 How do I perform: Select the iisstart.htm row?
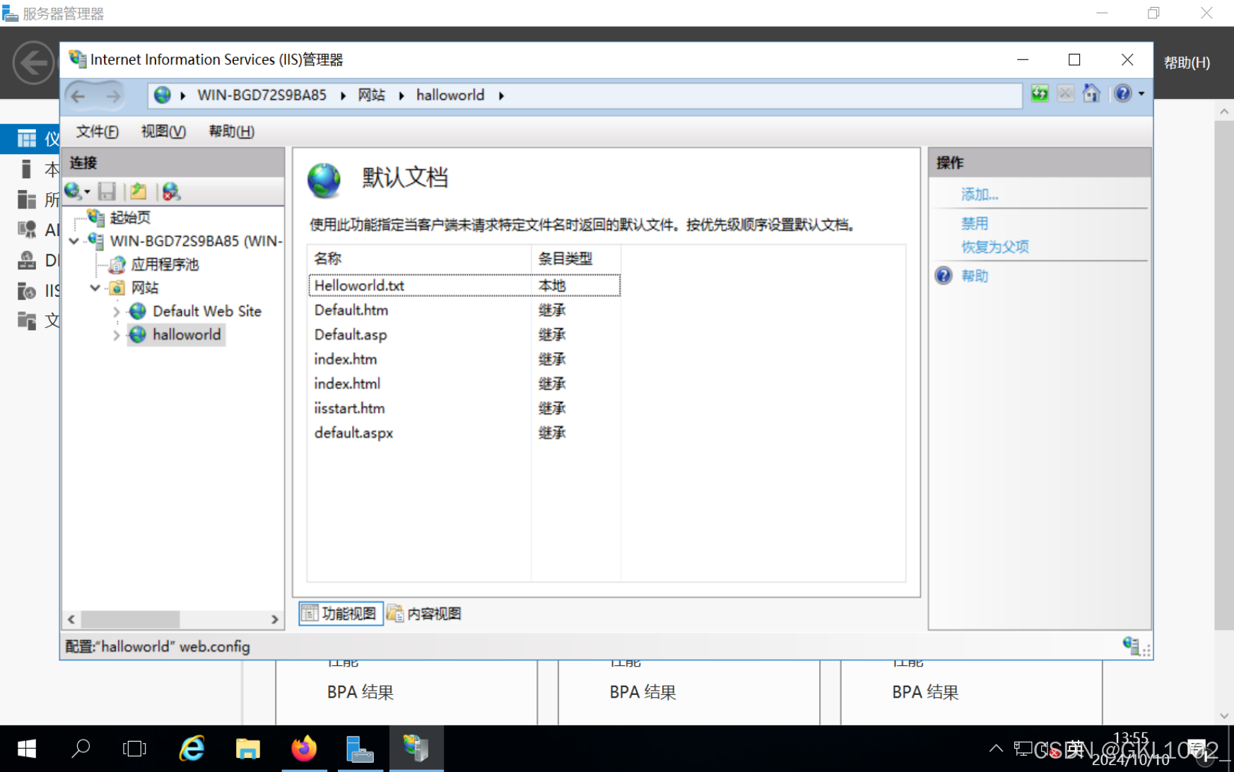tap(464, 409)
